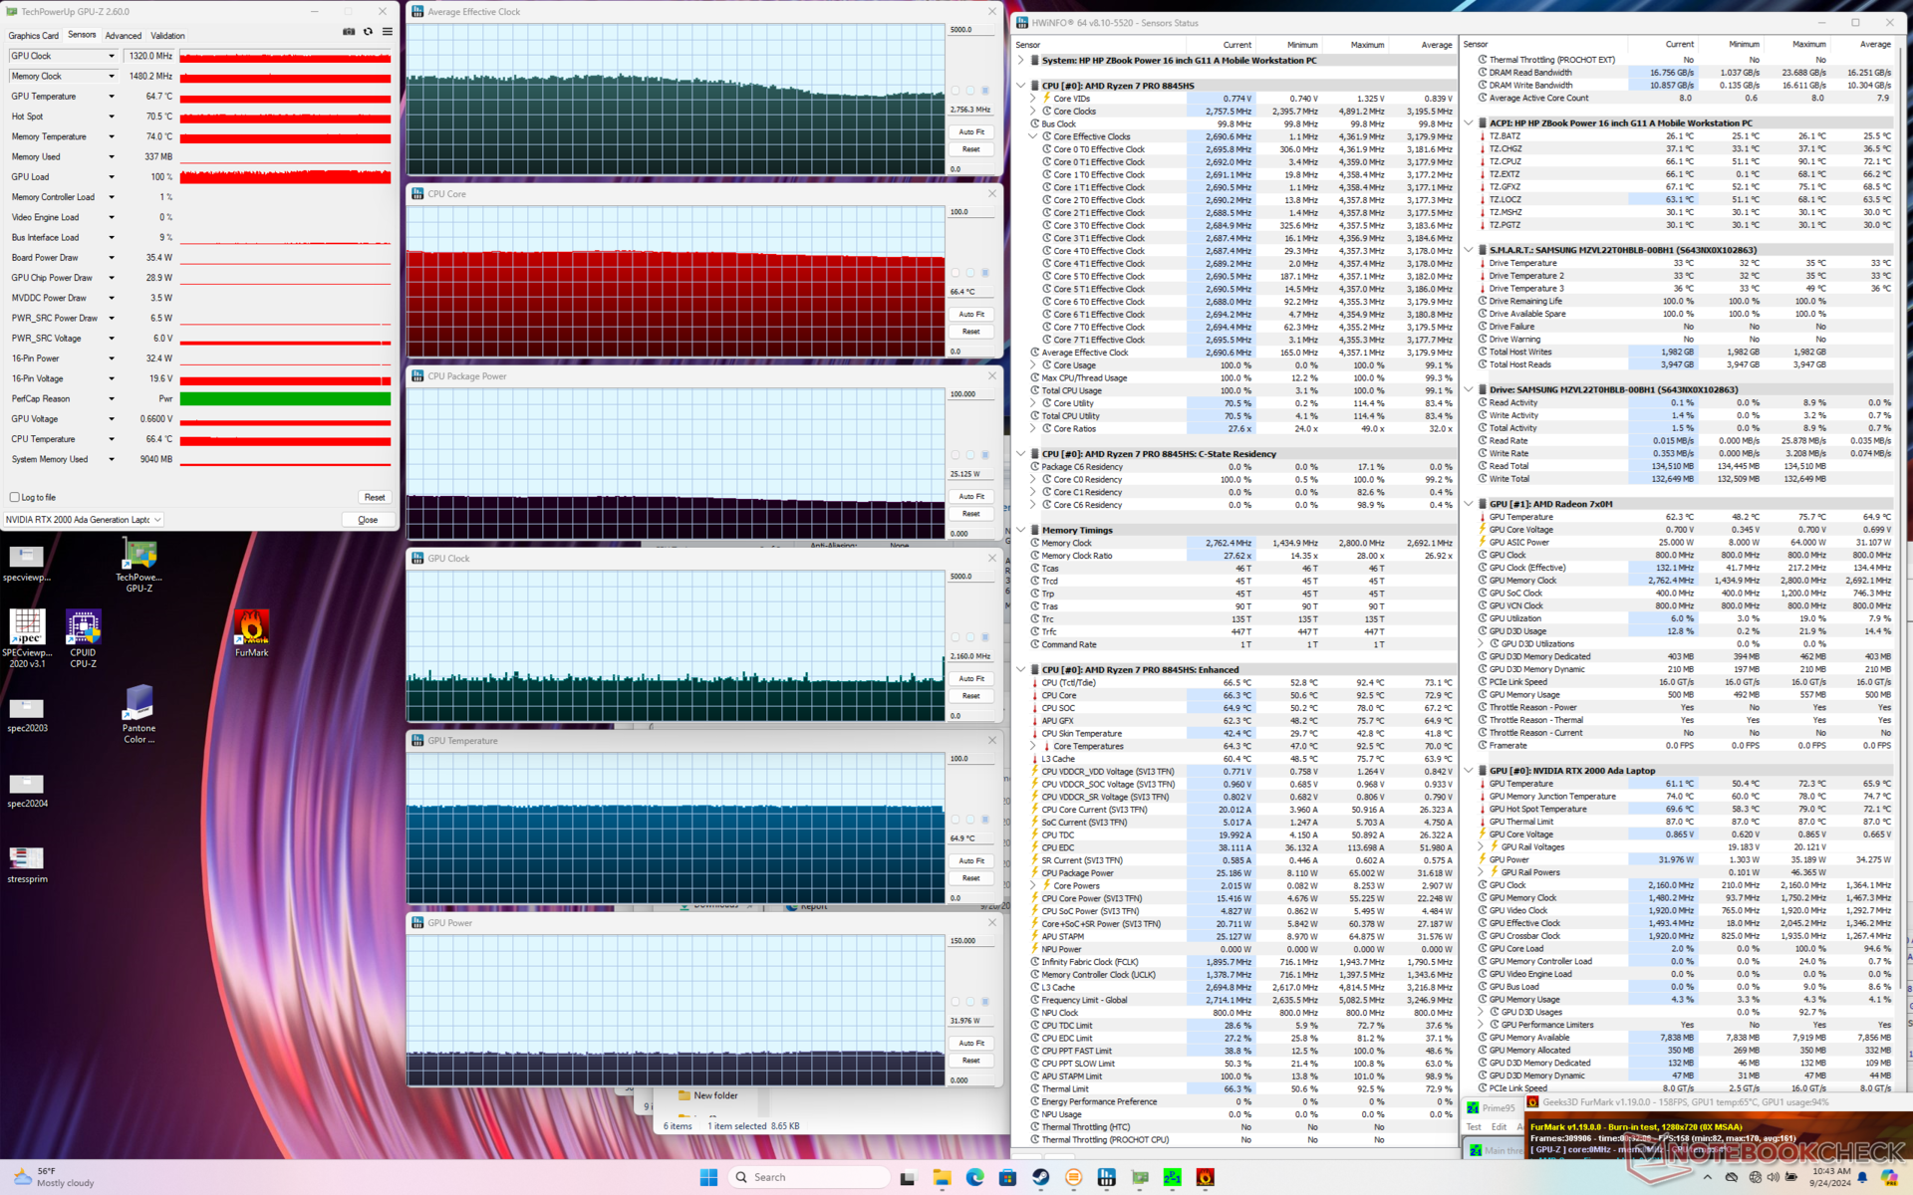1913x1195 pixels.
Task: Switch to the Validation tab
Action: pyautogui.click(x=167, y=36)
